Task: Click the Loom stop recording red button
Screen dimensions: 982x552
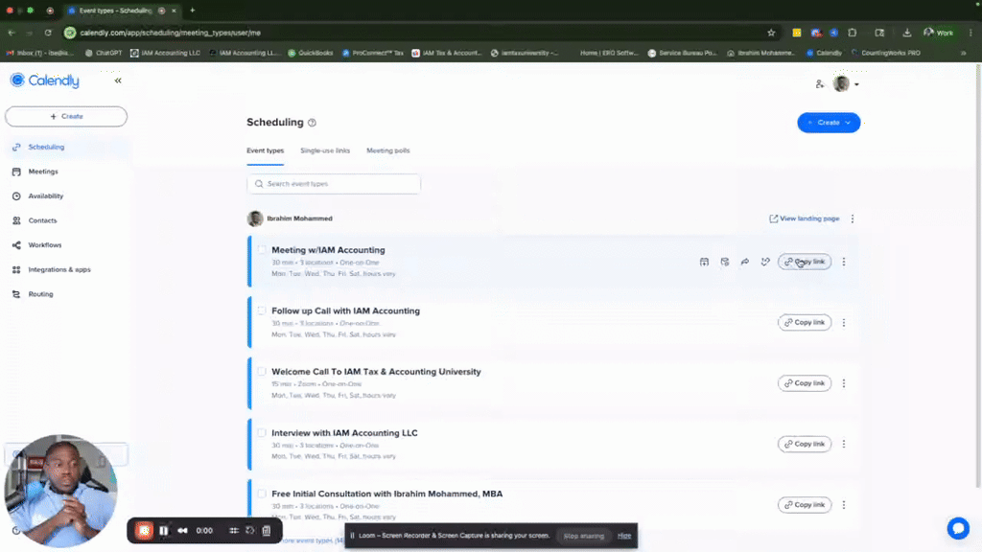Action: click(x=144, y=531)
